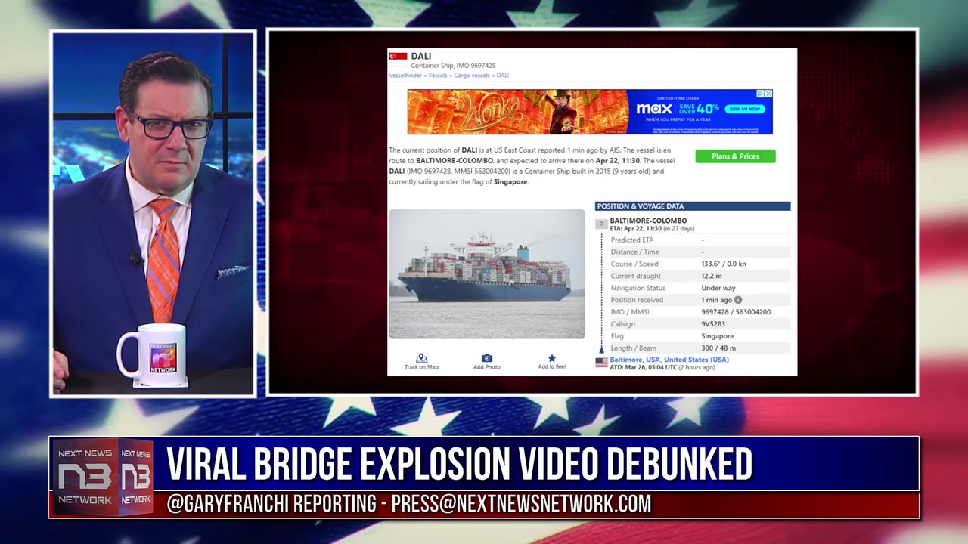Click the '133.6° / 0.0 kn' value
Viewport: 968px width, 544px height.
click(x=723, y=264)
